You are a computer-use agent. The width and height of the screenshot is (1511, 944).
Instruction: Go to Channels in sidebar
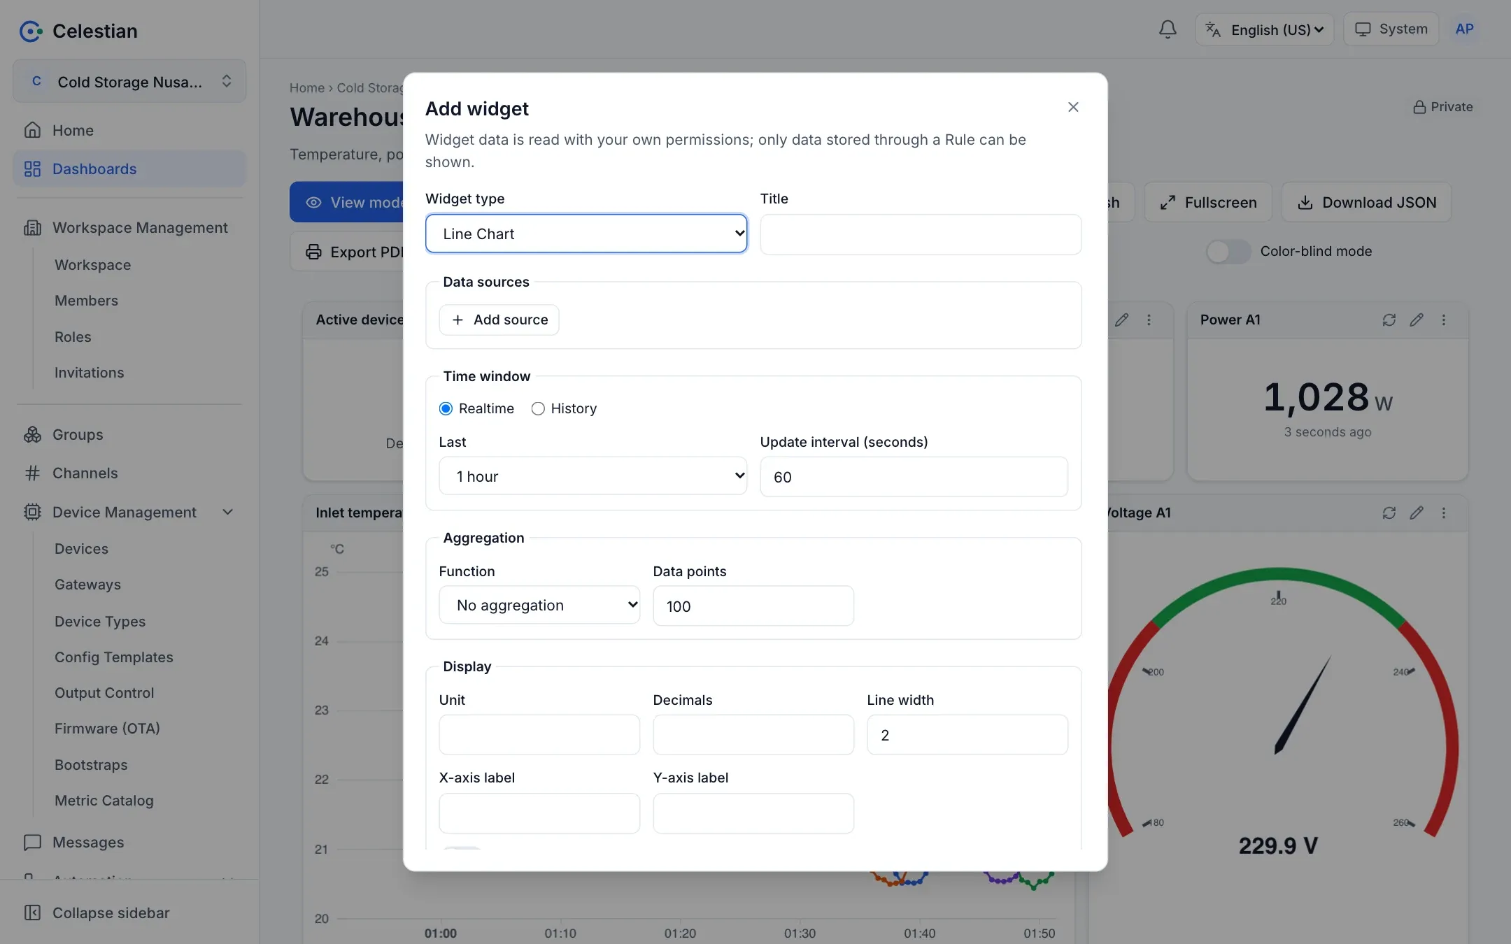129,473
